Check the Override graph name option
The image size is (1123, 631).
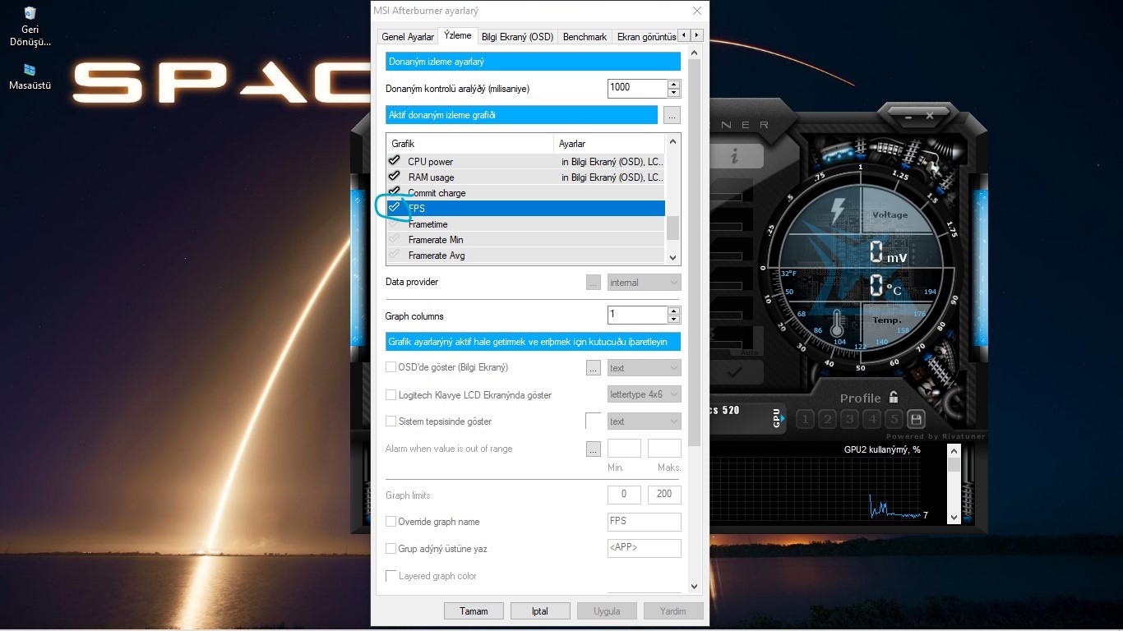coord(391,522)
